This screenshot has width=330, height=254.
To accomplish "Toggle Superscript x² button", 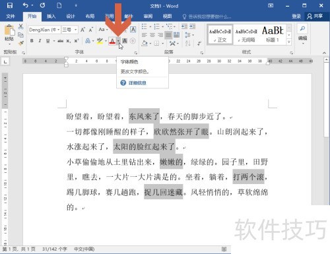I will (x=77, y=41).
